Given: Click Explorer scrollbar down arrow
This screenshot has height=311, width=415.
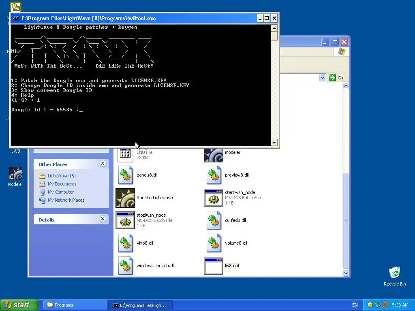Looking at the screenshot, I should [x=346, y=273].
